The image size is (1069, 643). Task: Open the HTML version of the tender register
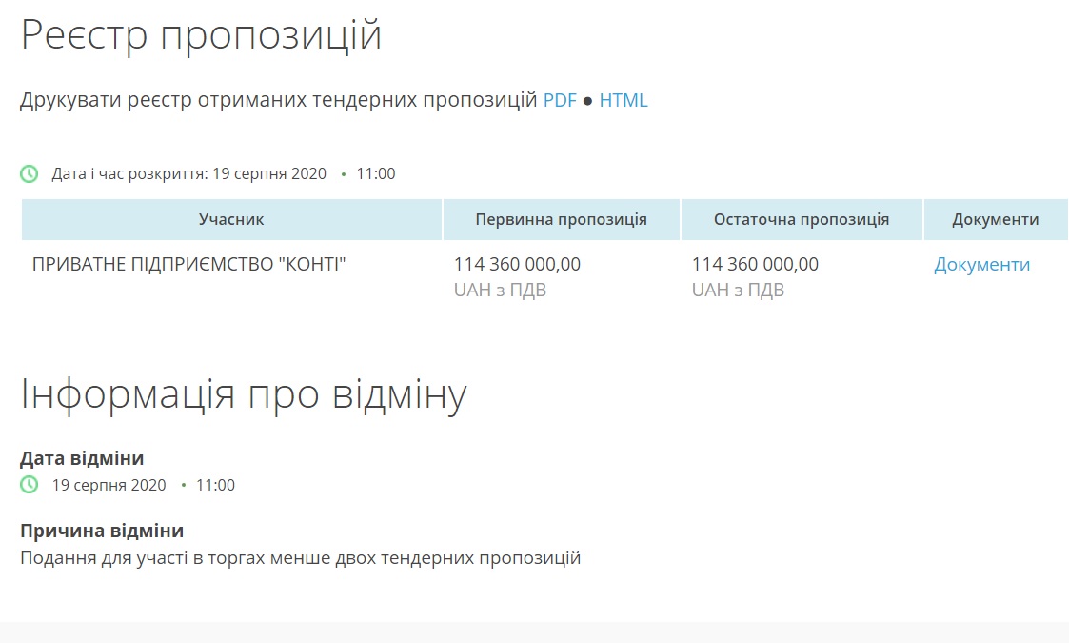(624, 101)
